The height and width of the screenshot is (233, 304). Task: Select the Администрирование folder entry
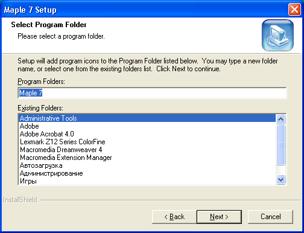tap(147, 173)
